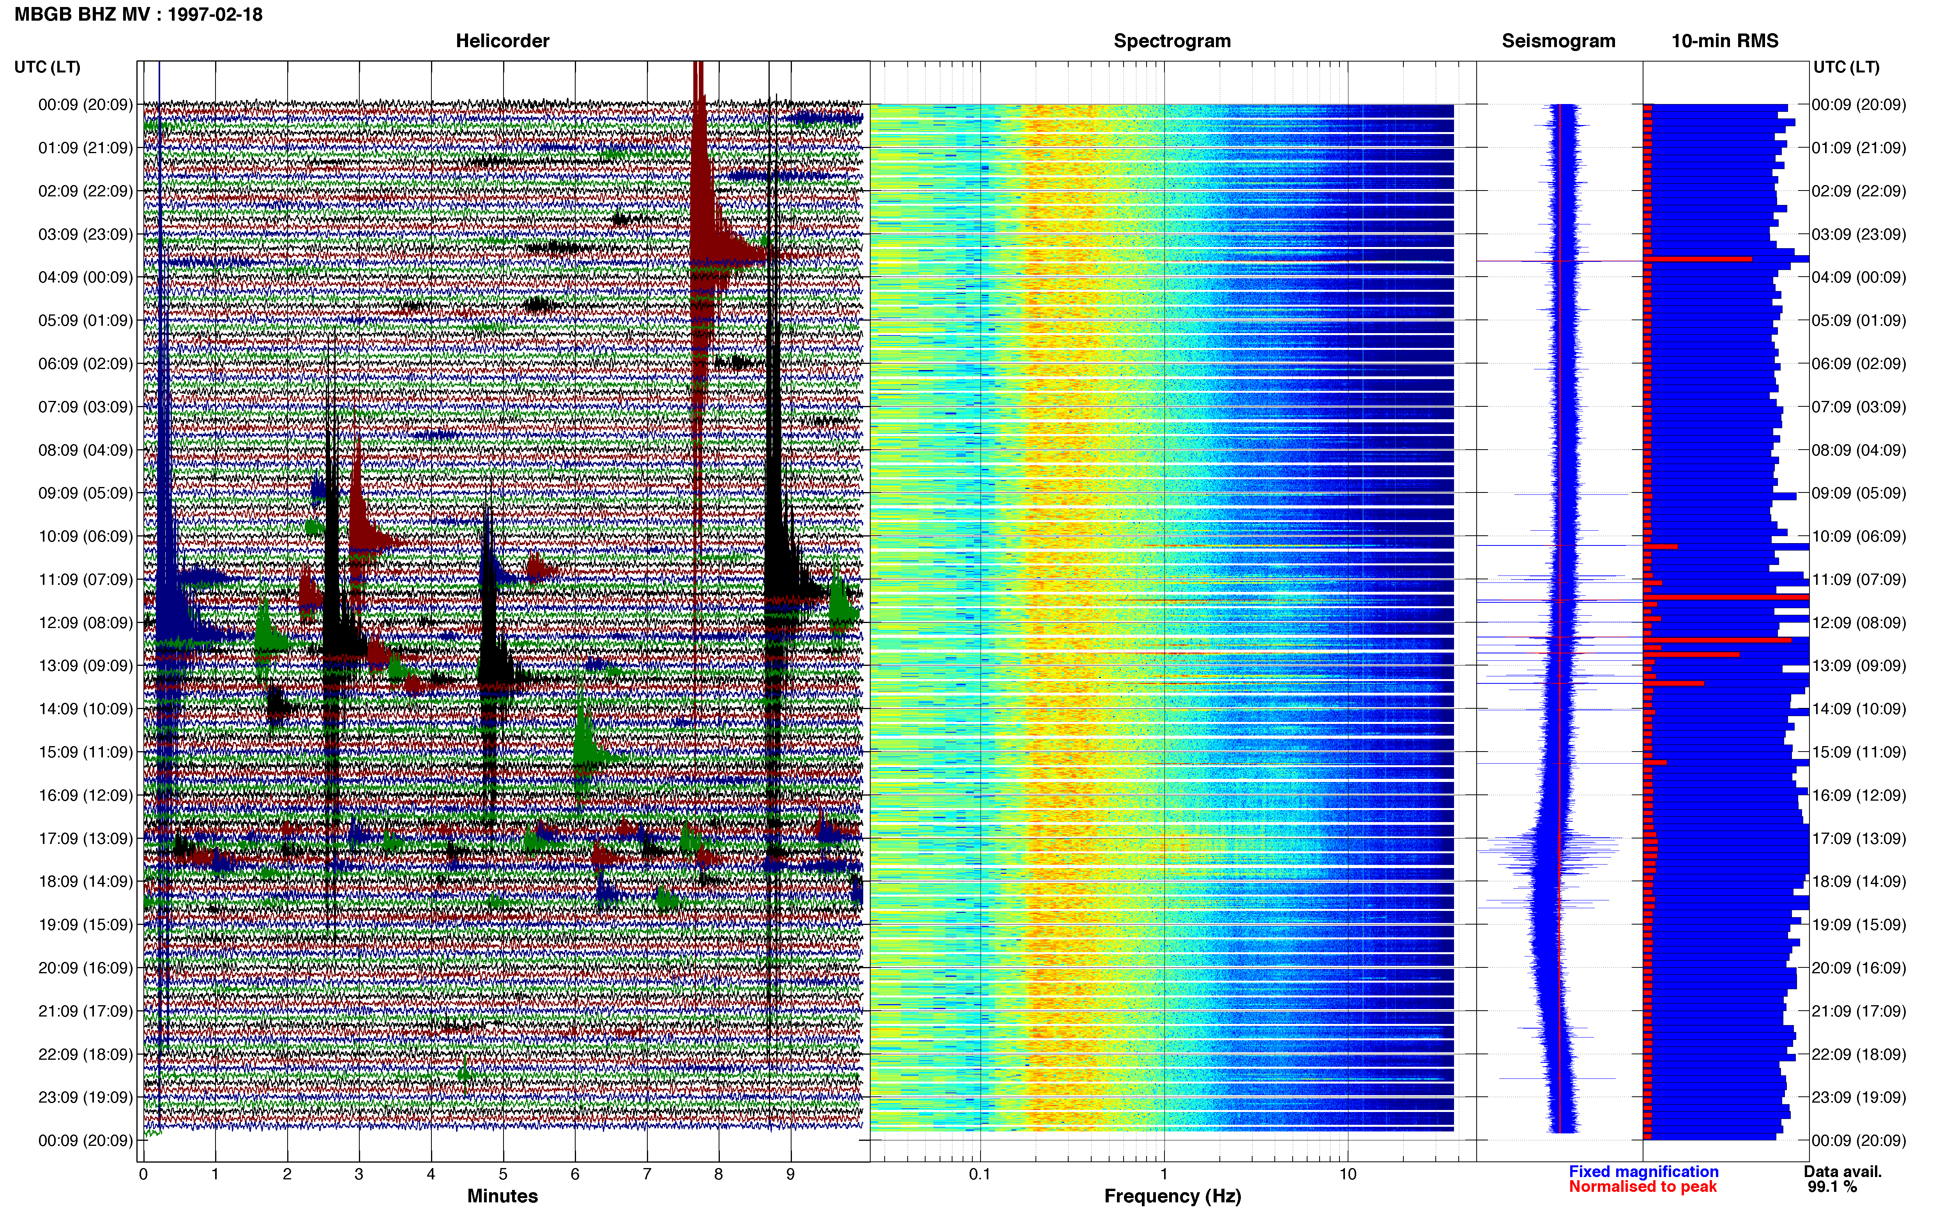Click the 'Data avail.' label
The width and height of the screenshot is (1956, 1223).
coord(1843,1171)
